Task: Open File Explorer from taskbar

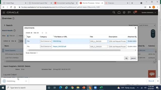Action: pyautogui.click(x=78, y=88)
